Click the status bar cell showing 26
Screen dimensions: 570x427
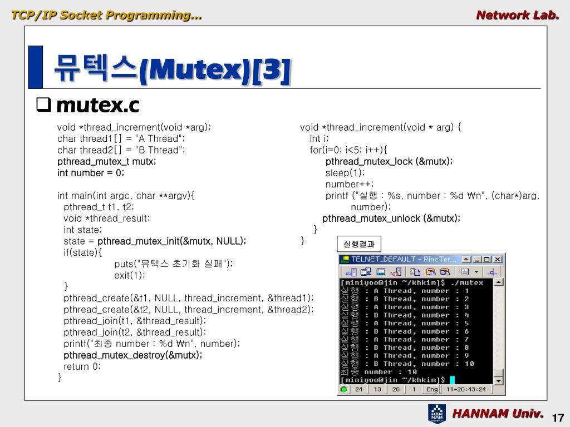pos(396,389)
